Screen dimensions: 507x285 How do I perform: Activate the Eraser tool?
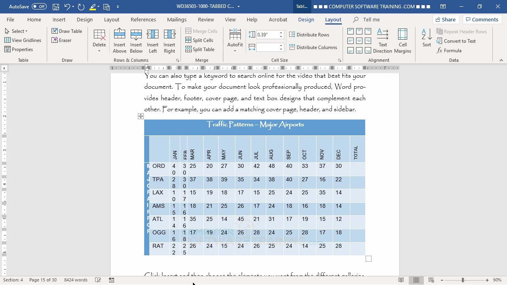(x=62, y=40)
